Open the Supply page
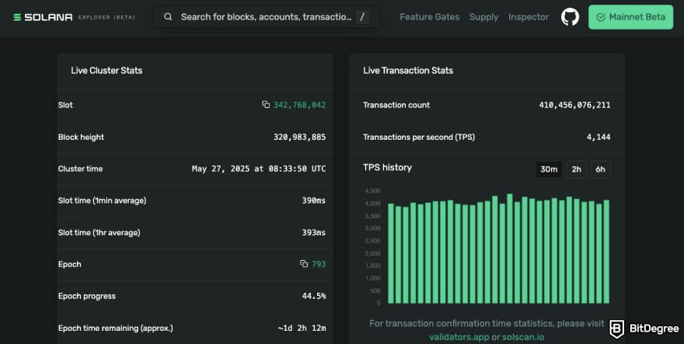 point(483,17)
